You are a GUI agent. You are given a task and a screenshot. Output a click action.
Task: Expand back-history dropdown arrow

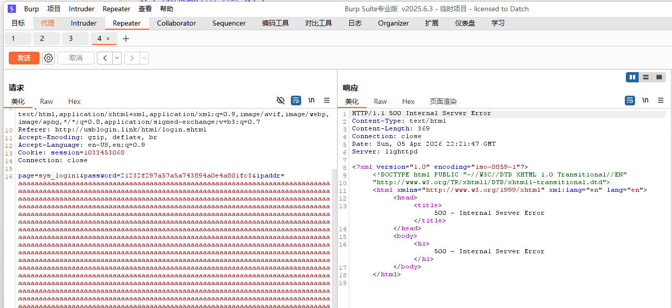tap(117, 58)
